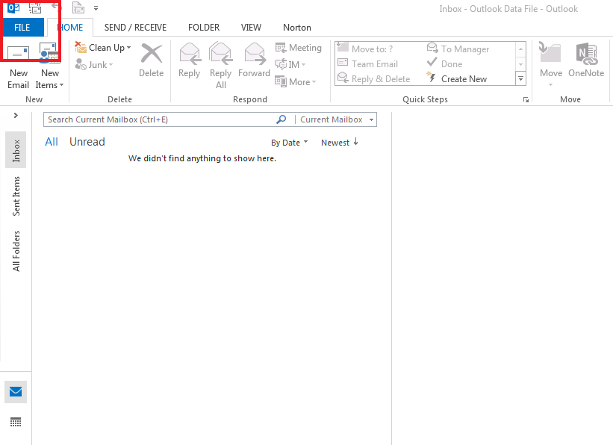Click the Delete X icon
This screenshot has height=445, width=613.
pyautogui.click(x=152, y=53)
